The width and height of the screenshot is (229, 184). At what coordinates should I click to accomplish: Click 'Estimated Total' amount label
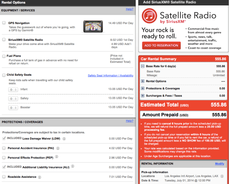[164, 105]
